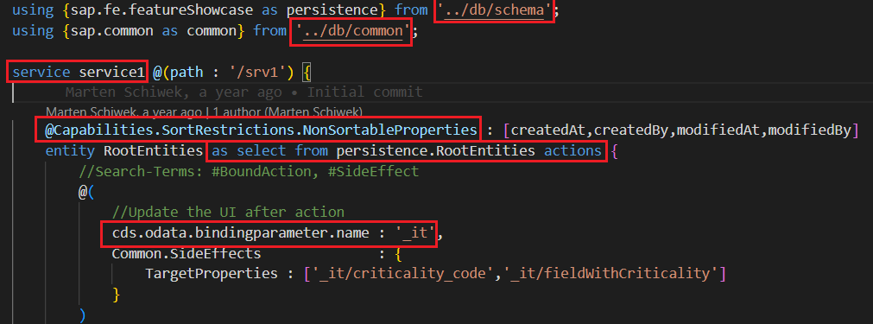The width and height of the screenshot is (873, 324).
Task: Click the '../db/schema' import path
Action: [x=494, y=10]
